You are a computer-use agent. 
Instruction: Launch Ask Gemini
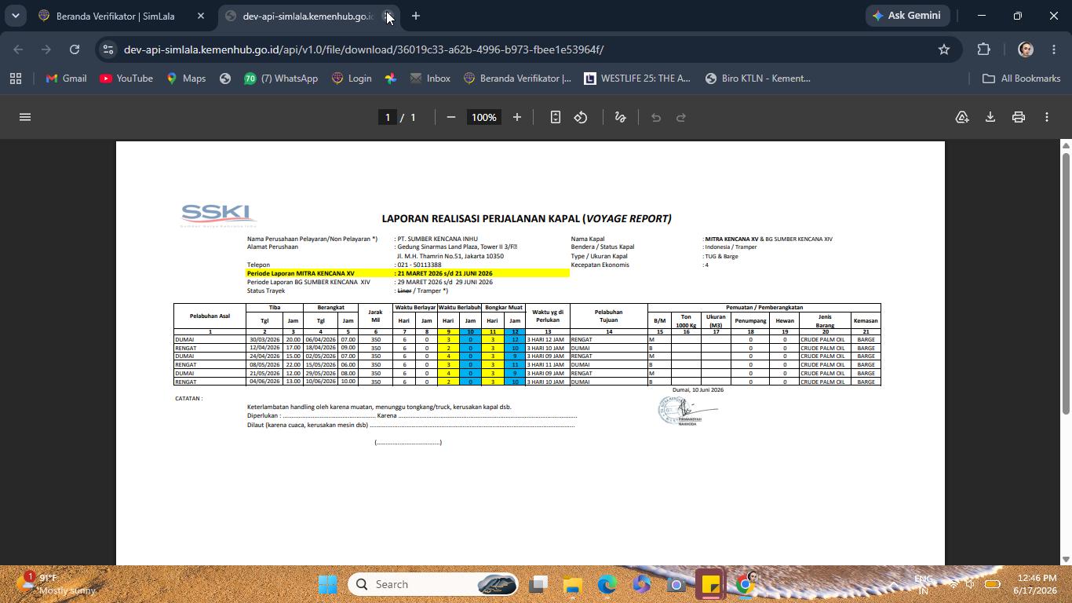click(906, 16)
